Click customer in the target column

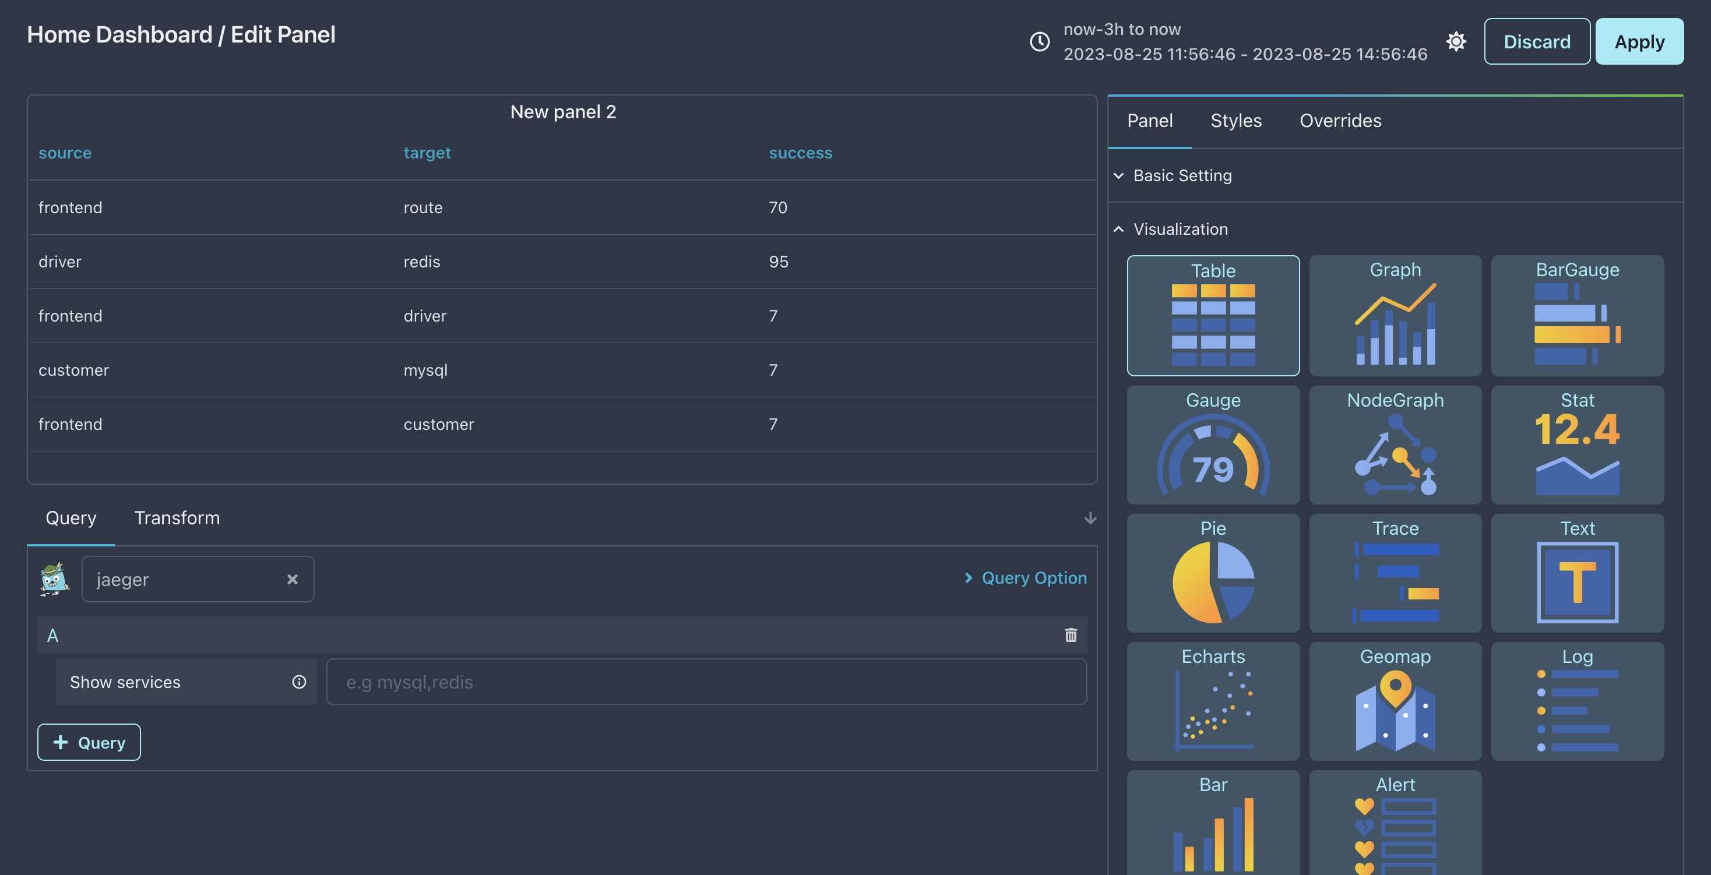pos(439,424)
